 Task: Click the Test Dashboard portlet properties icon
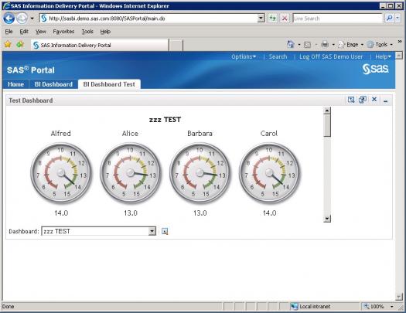click(363, 100)
